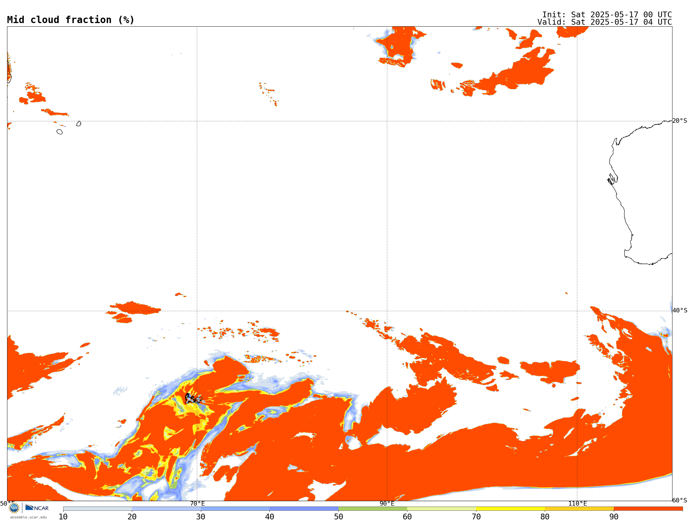
Task: Click the 90°E longitude label
Action: pyautogui.click(x=387, y=504)
